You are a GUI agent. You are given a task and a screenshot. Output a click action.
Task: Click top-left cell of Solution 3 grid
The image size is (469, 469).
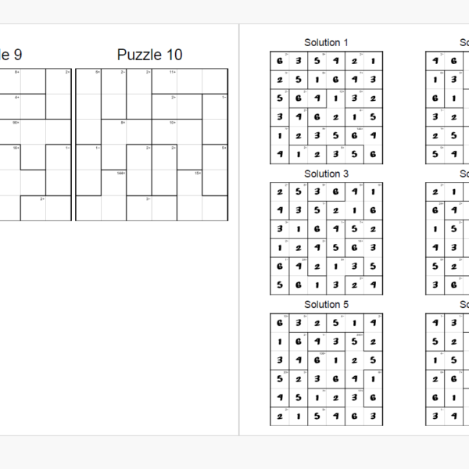coord(279,192)
